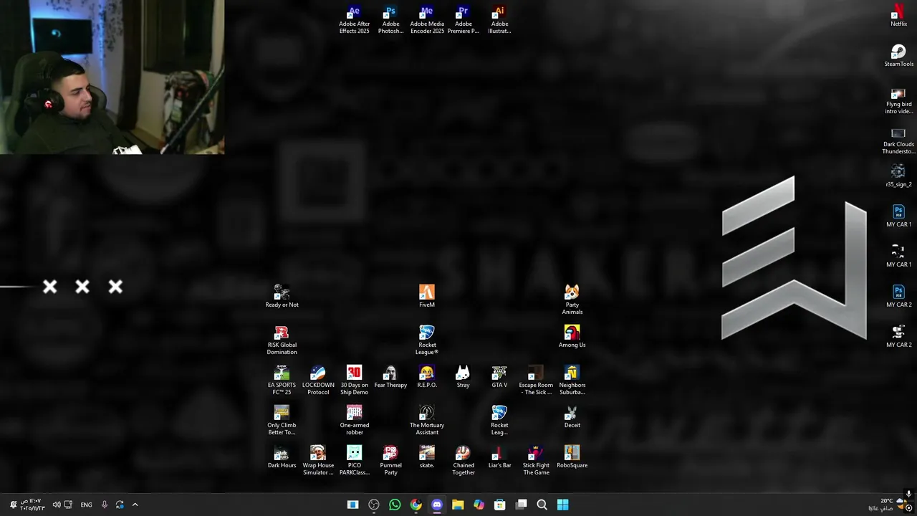Select the Party Animals game icon
Viewport: 917px width, 516px height.
(x=572, y=300)
